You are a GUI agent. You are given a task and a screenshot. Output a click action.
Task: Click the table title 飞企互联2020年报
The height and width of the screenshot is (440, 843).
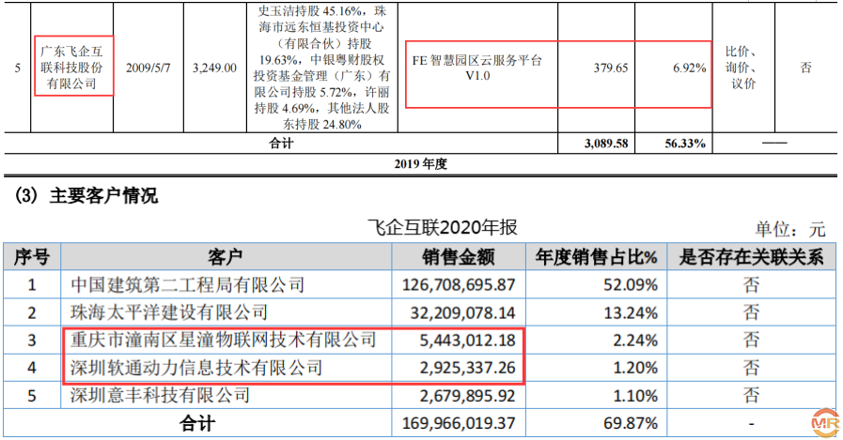[443, 227]
